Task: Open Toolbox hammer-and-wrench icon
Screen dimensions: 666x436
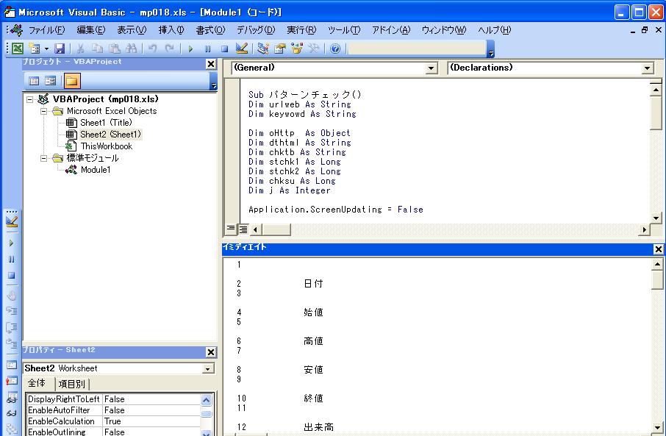Action: (x=313, y=49)
